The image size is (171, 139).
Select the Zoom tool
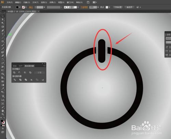coord(3,114)
